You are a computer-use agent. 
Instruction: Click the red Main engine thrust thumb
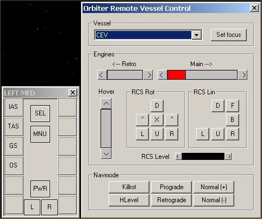[x=177, y=75]
